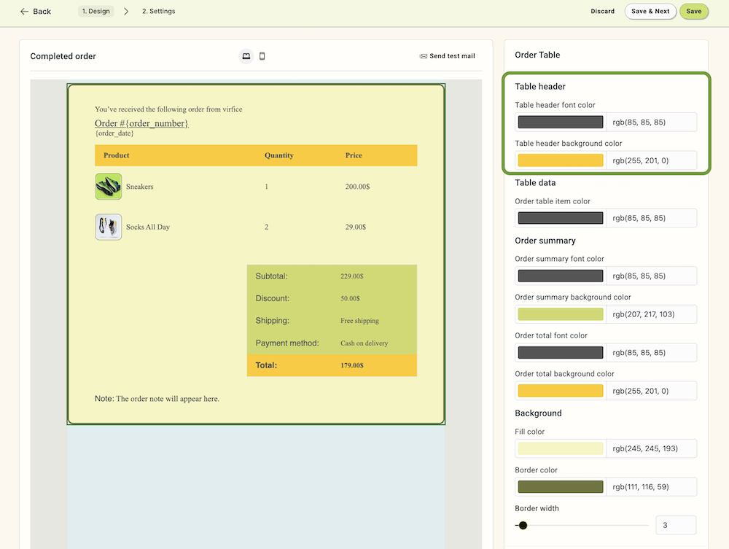Click the Socks All Day product name
Image resolution: width=729 pixels, height=549 pixels.
[x=148, y=227]
